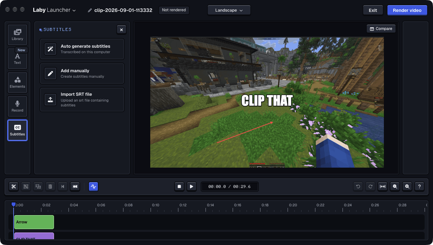Click the CLIP THAT text in preview
This screenshot has height=245, width=433.
[x=267, y=101]
